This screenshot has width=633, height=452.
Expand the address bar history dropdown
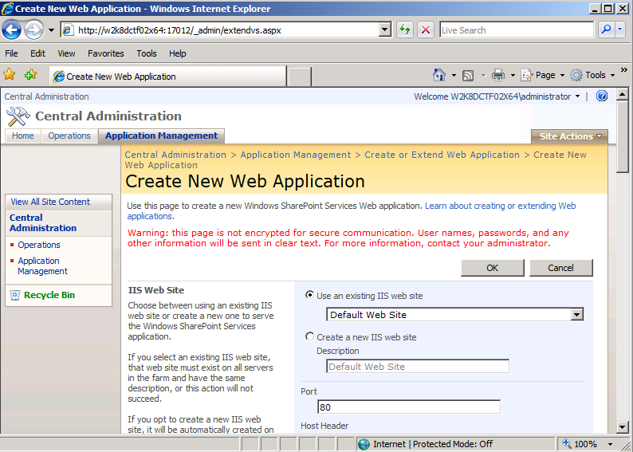[385, 29]
